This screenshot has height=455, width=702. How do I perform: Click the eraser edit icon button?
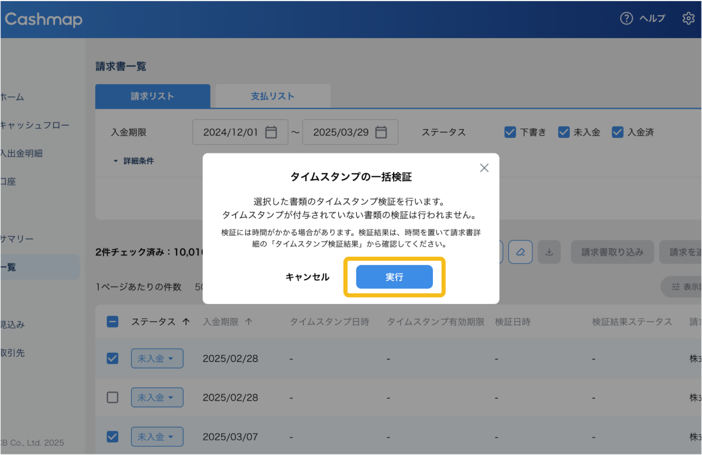click(x=520, y=252)
